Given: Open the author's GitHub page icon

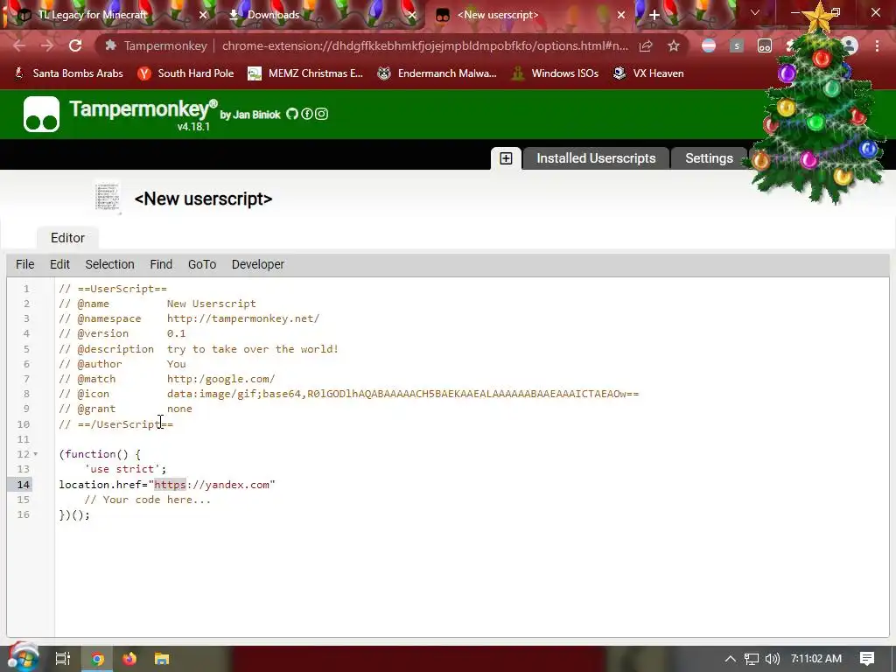Looking at the screenshot, I should (292, 114).
